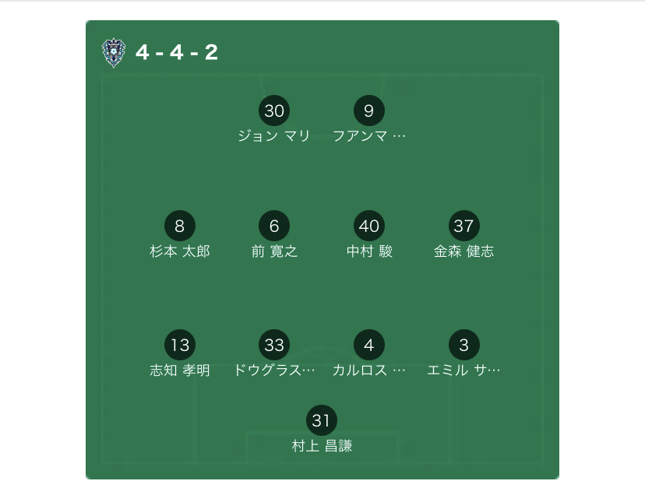Viewport: 645px width, 502px height.
Task: Click the number 4 defender circle
Action: (368, 345)
